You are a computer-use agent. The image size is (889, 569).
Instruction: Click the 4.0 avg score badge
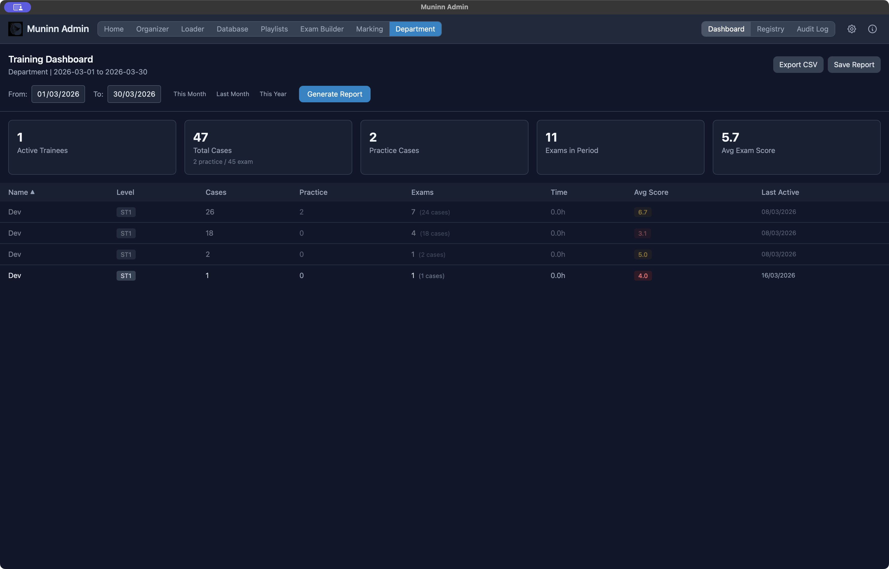tap(643, 276)
